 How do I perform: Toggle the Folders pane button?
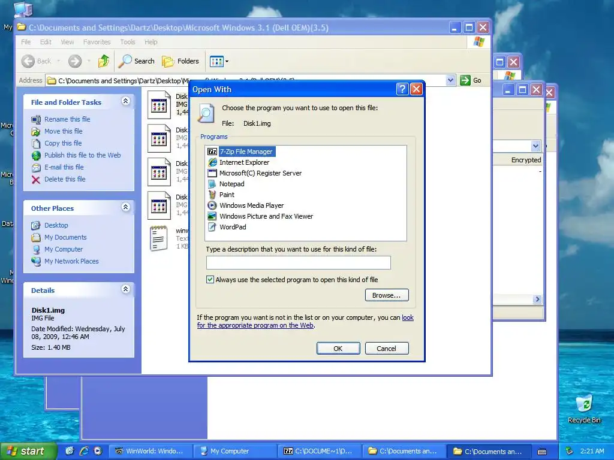[x=180, y=61]
